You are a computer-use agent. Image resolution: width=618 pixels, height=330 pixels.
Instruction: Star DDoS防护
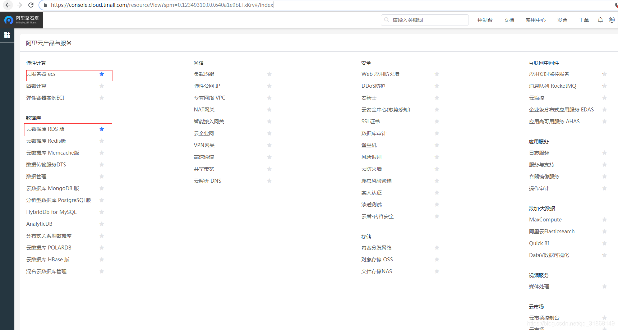[x=437, y=86]
